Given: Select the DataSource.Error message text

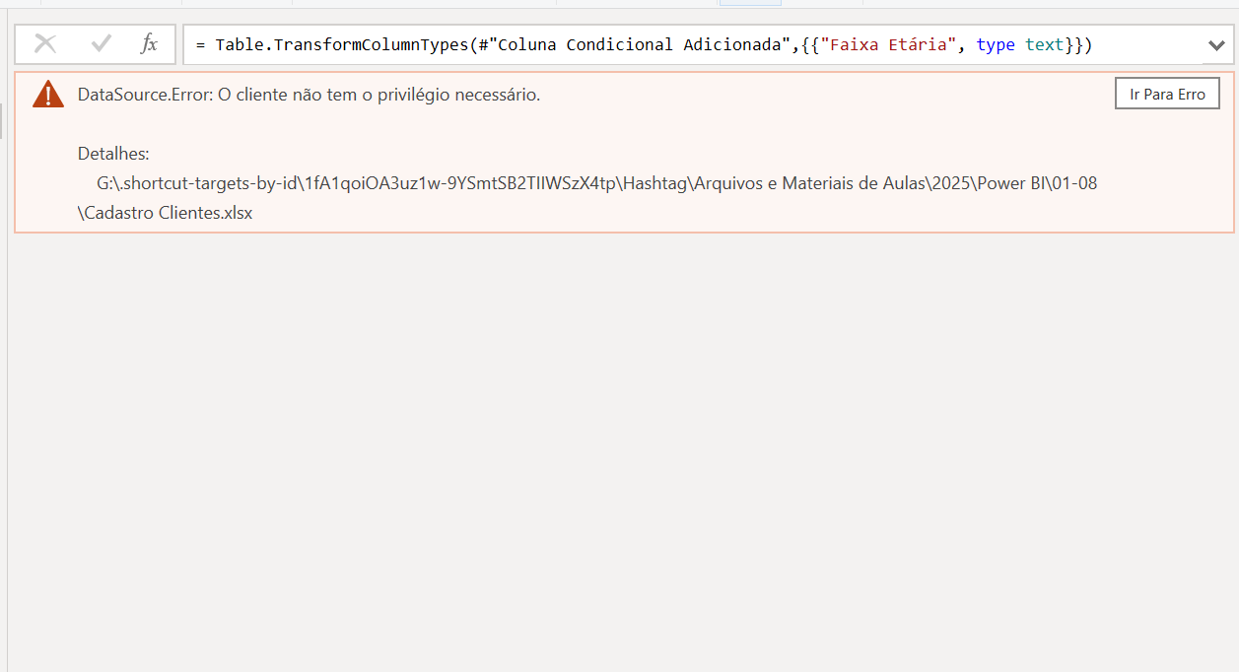Looking at the screenshot, I should coord(309,95).
